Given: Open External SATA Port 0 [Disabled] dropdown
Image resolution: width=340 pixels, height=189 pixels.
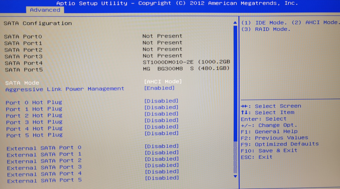Looking at the screenshot, I should (x=162, y=146).
